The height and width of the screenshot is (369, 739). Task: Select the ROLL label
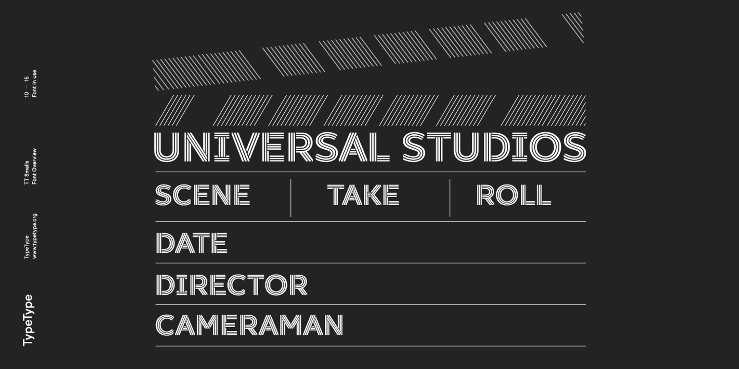click(x=514, y=195)
